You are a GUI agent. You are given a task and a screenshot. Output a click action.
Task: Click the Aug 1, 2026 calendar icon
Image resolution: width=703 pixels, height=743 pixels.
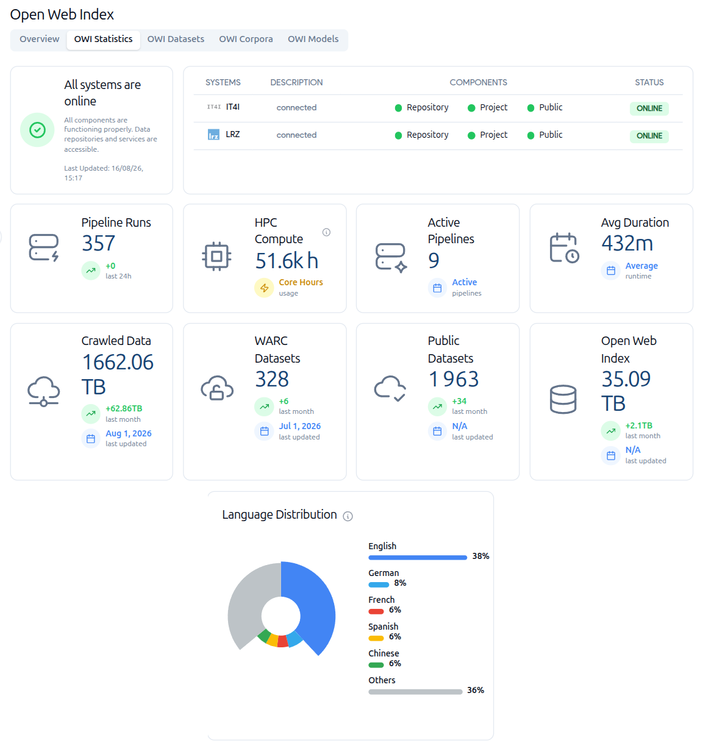click(x=91, y=438)
